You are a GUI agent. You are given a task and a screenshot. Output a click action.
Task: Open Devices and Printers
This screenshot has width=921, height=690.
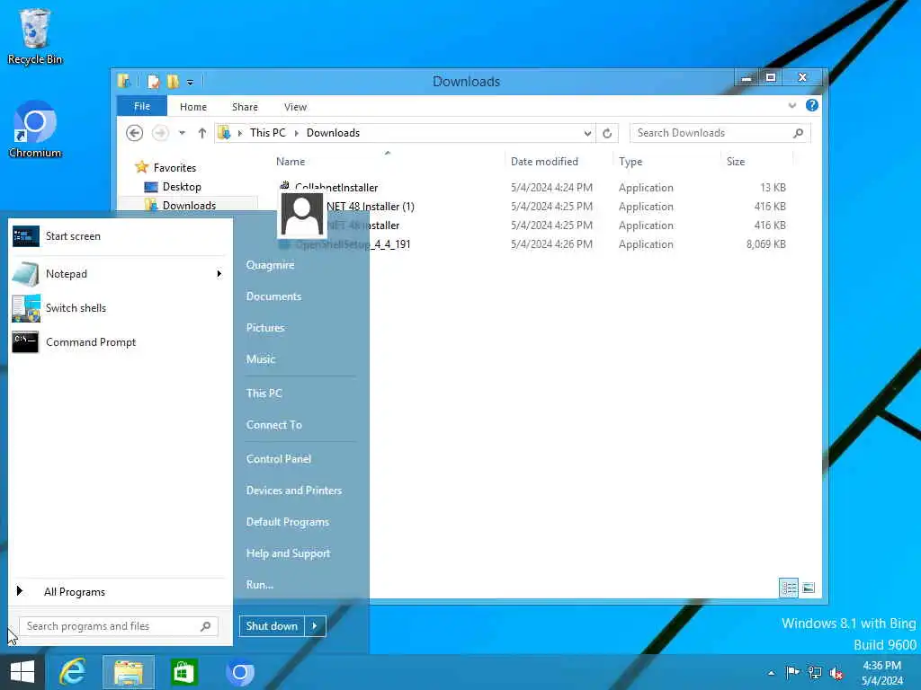coord(294,491)
